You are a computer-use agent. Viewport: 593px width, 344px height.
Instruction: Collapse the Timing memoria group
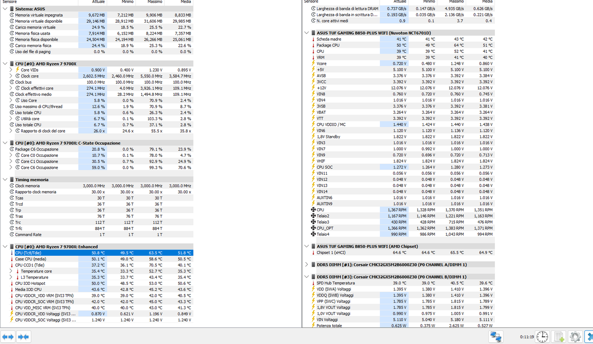[x=5, y=180]
